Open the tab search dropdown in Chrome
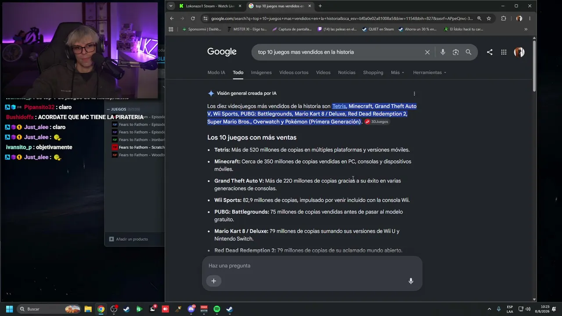Image resolution: width=562 pixels, height=316 pixels. coord(171,6)
